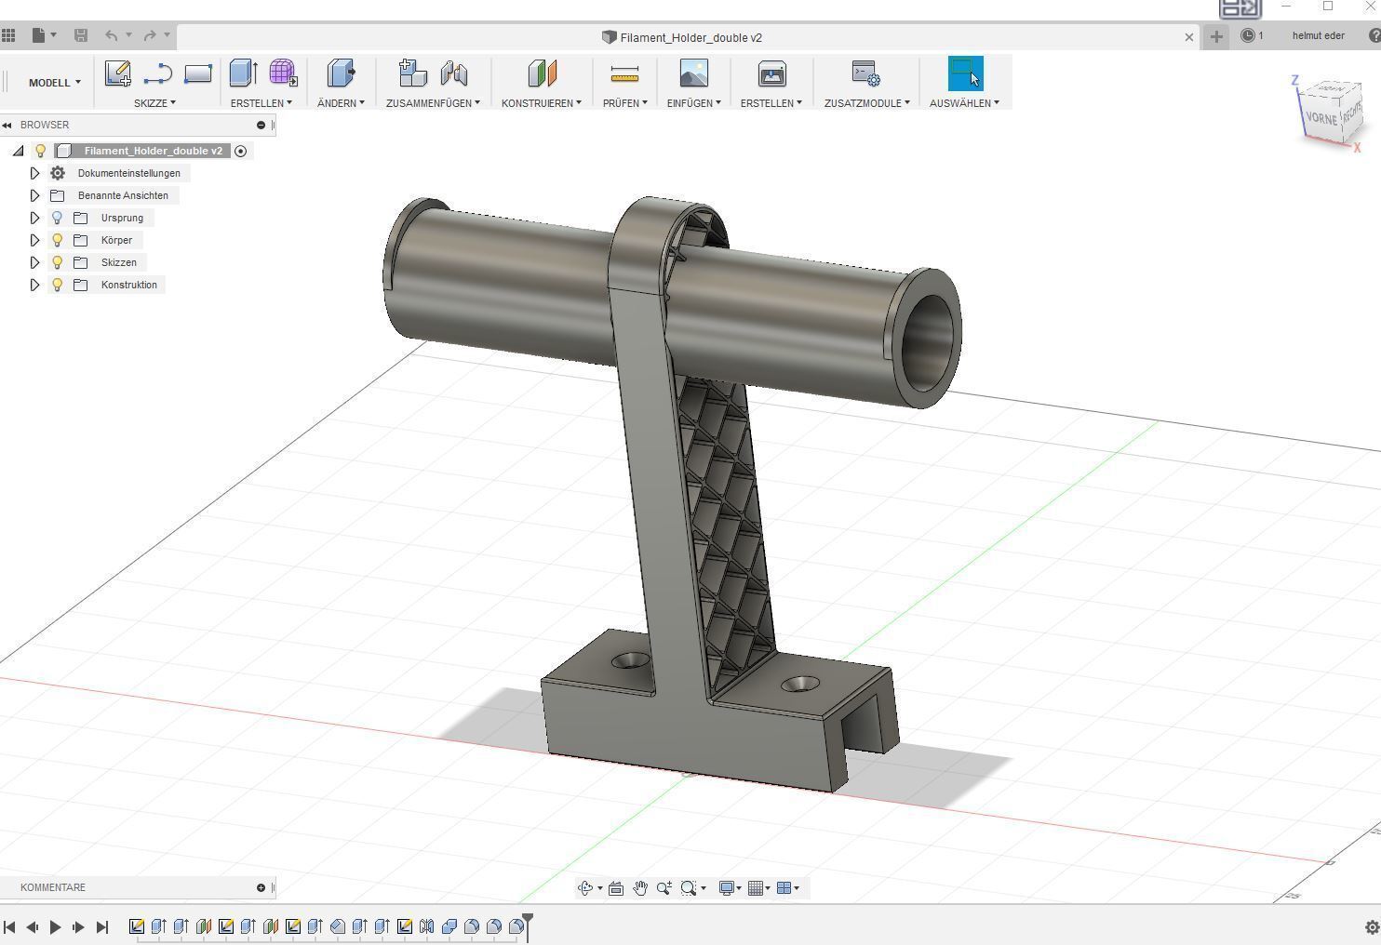Click the Create Sketch icon in toolbar
The height and width of the screenshot is (945, 1381).
pyautogui.click(x=117, y=73)
